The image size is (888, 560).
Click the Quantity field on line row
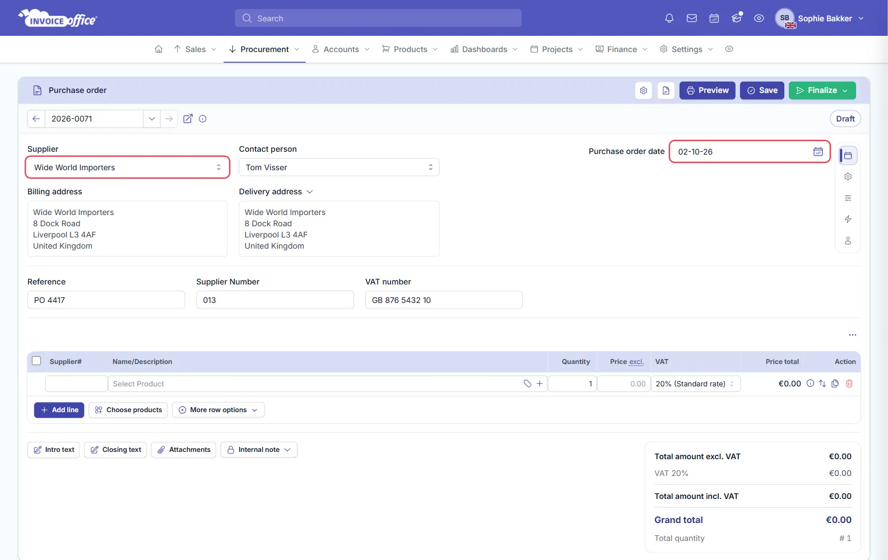point(572,384)
